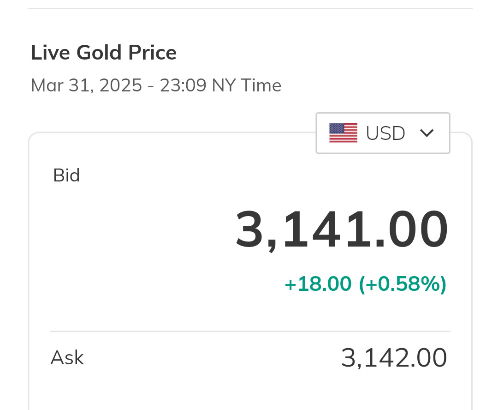Click the Mar 31, 2025 date
Screen dimensions: 498x410
(86, 85)
